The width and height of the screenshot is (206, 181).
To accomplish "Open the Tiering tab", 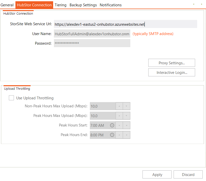I will click(x=60, y=5).
